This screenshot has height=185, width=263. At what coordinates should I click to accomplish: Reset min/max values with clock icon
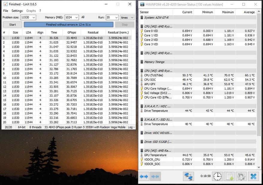[x=217, y=176]
